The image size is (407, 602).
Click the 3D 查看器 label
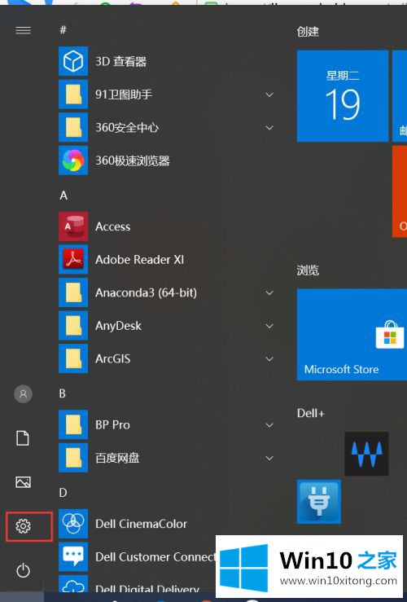[x=120, y=61]
